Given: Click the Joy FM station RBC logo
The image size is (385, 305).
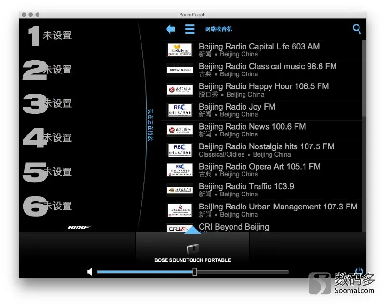Looking at the screenshot, I should [x=180, y=110].
